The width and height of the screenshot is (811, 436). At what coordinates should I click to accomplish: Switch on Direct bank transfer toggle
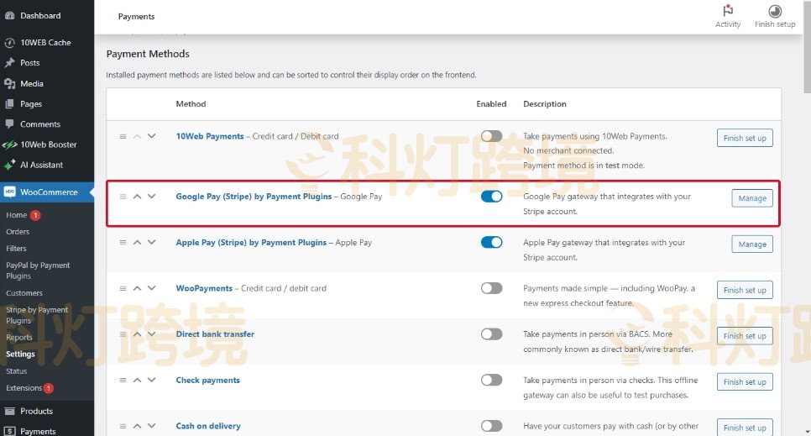[491, 334]
